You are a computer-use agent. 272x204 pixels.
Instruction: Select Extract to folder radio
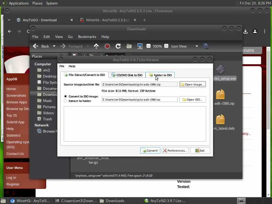(65, 101)
